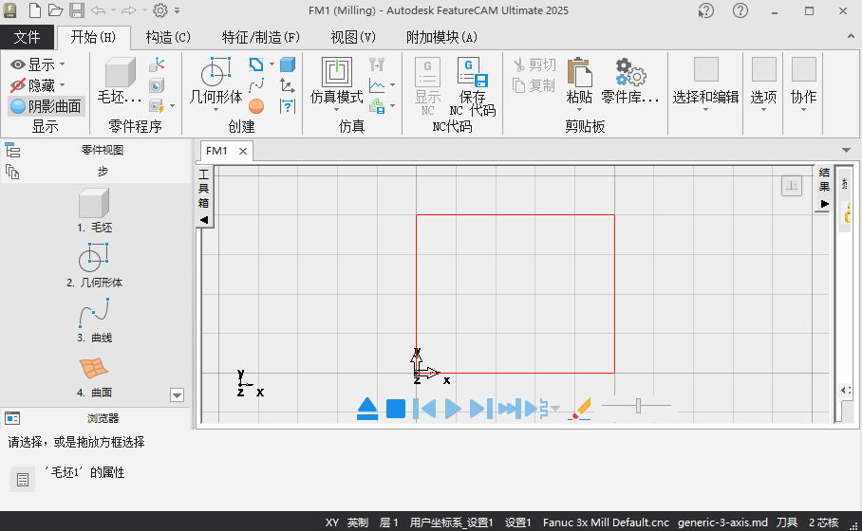Click the blue solid cube icon
The width and height of the screenshot is (862, 531).
point(288,64)
